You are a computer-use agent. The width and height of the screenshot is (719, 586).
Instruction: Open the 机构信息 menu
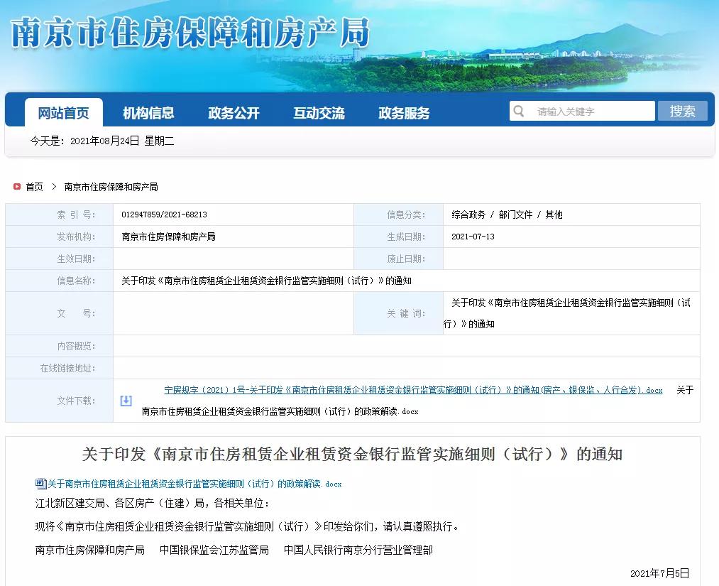(x=148, y=111)
